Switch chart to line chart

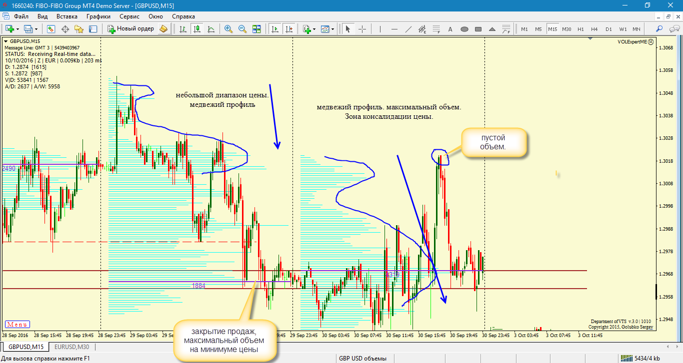(211, 29)
